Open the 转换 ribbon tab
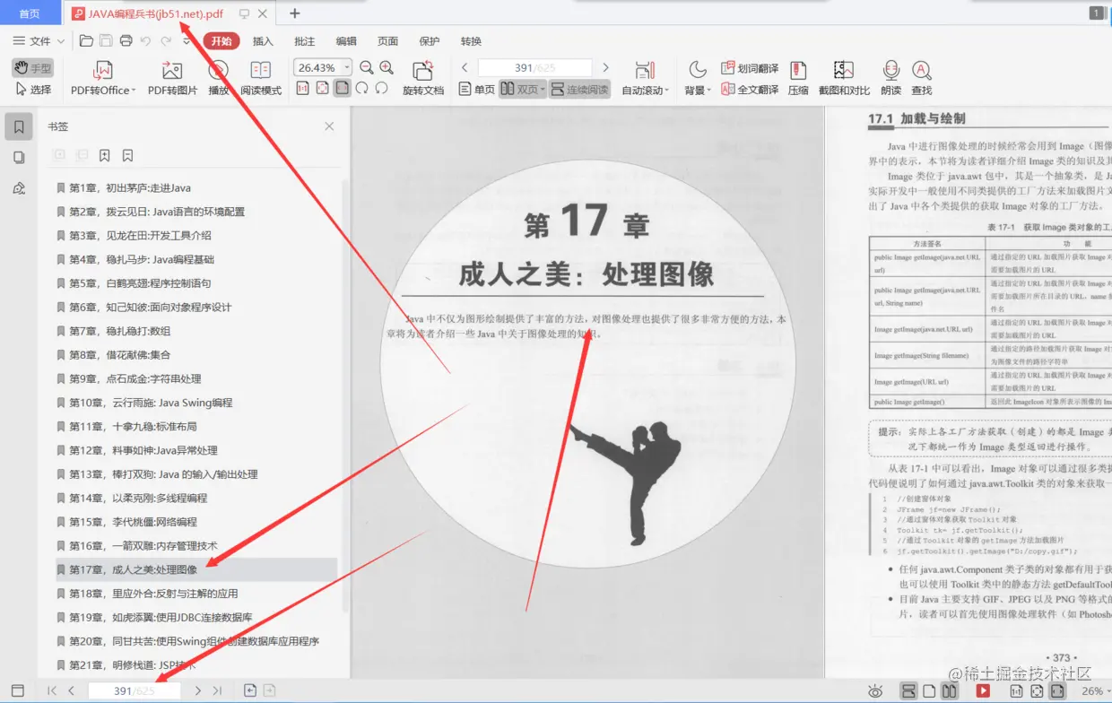The image size is (1112, 703). click(x=471, y=40)
